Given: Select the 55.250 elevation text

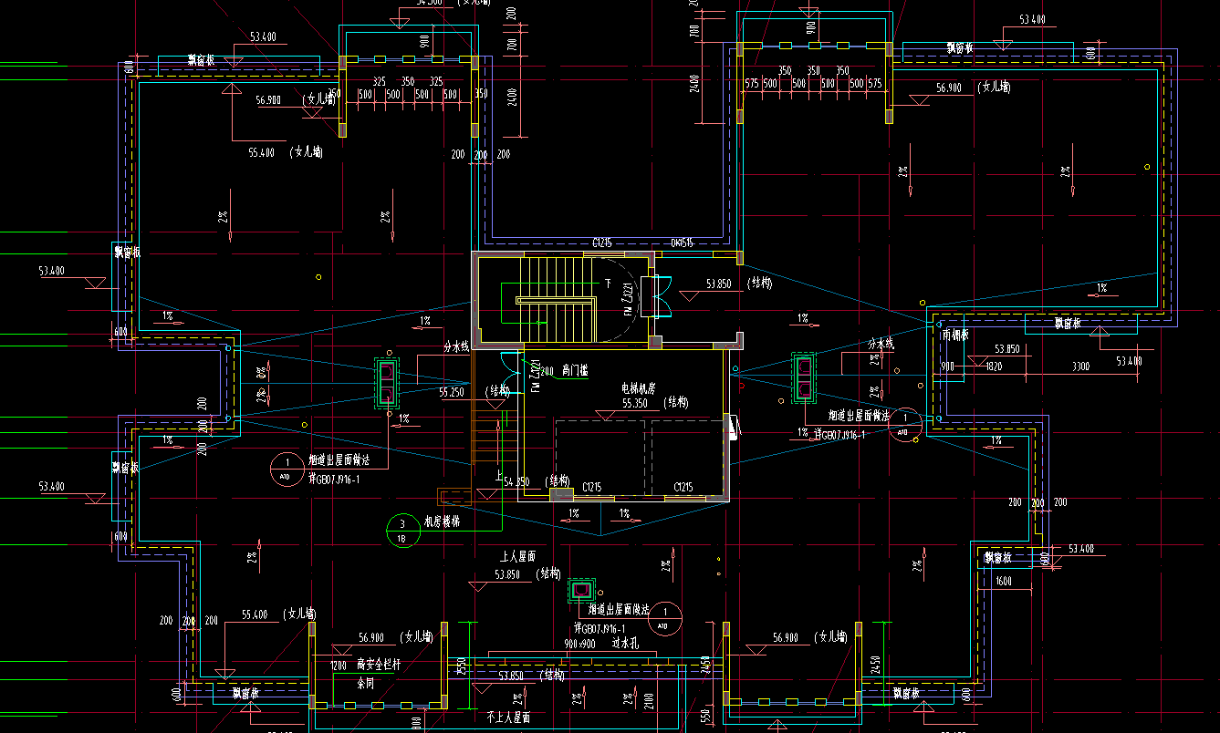Looking at the screenshot, I should click(453, 391).
